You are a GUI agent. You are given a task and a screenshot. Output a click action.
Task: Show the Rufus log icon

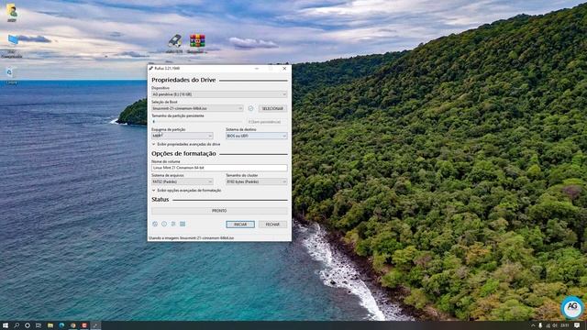[x=183, y=224]
